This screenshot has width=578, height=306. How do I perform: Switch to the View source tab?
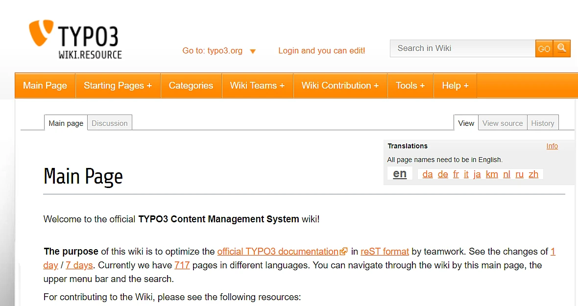click(x=503, y=123)
